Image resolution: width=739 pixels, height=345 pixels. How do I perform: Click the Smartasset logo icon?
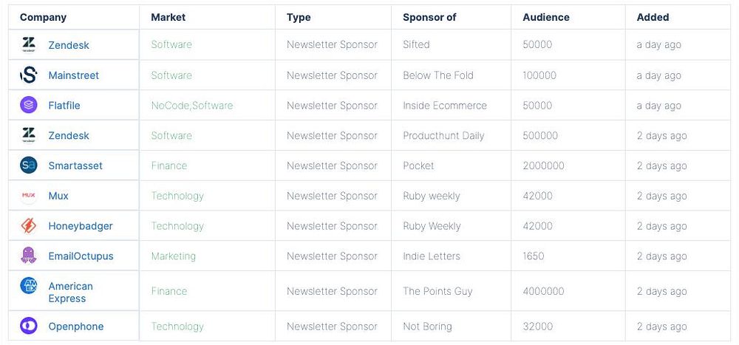click(29, 165)
